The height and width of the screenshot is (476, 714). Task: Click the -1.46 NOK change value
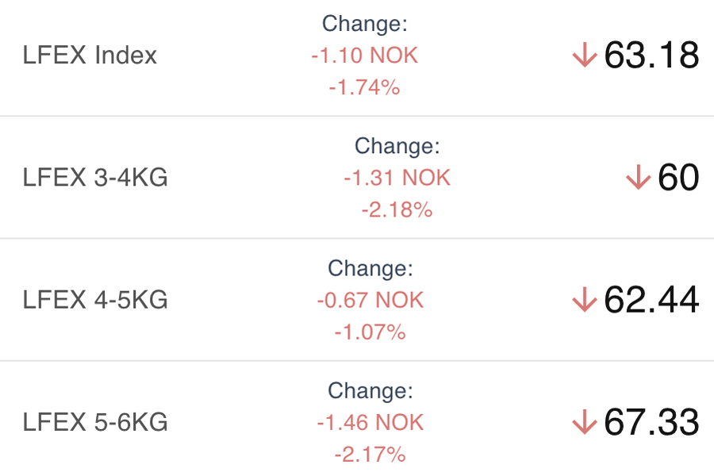(x=370, y=422)
